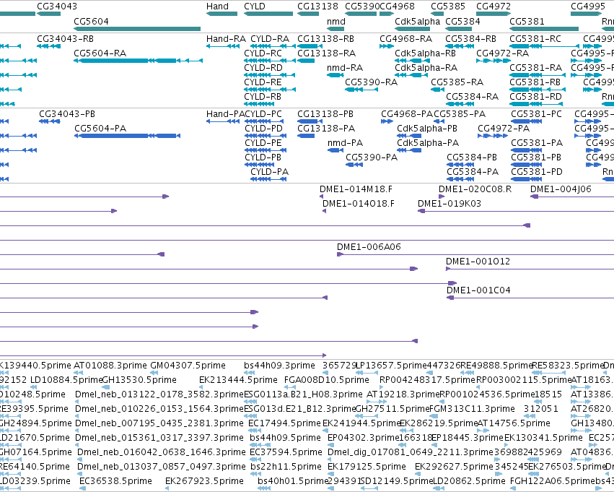Open the bs44h09.3prime EST label
This screenshot has width=614, height=492.
(x=279, y=366)
